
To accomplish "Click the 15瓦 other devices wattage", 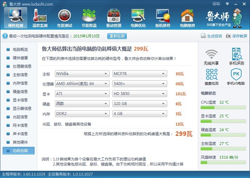I will point(180,124).
